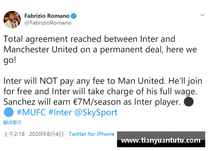209x151 pixels.
Task: Open the Fabrizio Romano display name link
Action: 47,16
